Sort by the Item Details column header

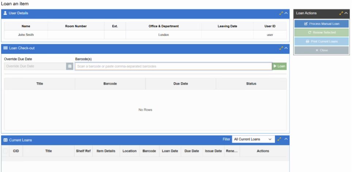coord(106,151)
